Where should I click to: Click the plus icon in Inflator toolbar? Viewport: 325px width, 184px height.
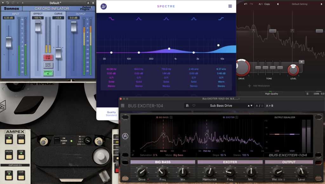click(x=23, y=3)
